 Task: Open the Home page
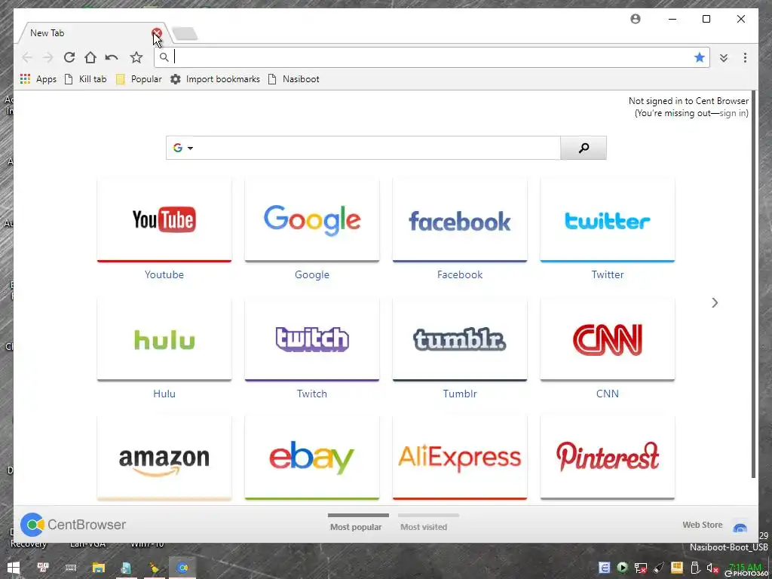click(90, 57)
